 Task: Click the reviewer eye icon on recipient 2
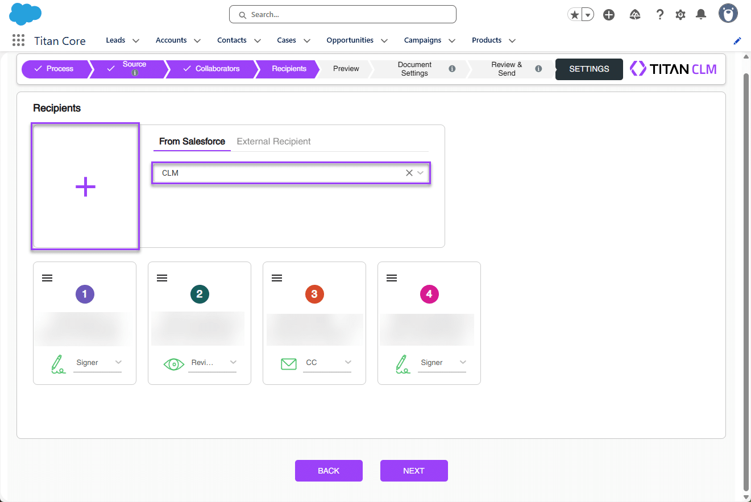click(174, 363)
